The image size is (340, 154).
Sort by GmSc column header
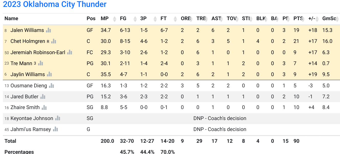329,19
